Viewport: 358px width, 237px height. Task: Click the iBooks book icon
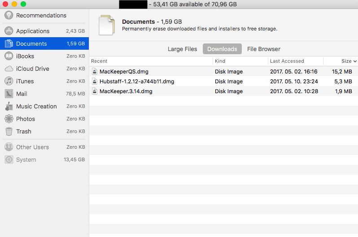tap(9, 56)
